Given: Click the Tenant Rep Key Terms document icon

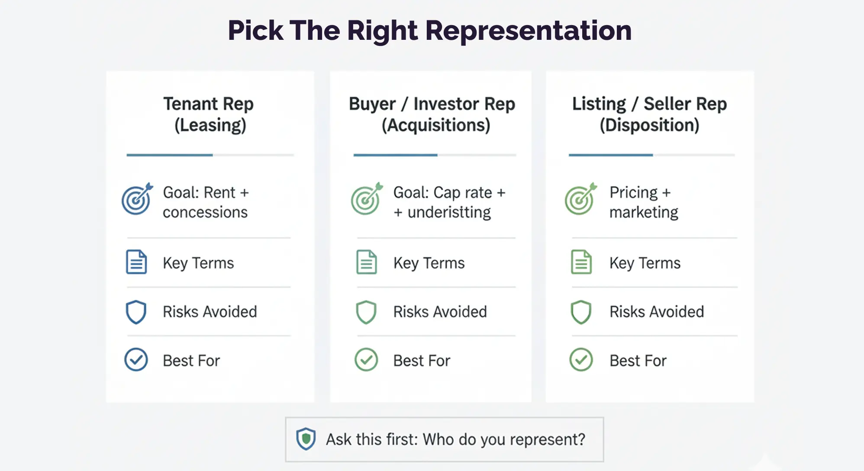Looking at the screenshot, I should click(x=136, y=262).
